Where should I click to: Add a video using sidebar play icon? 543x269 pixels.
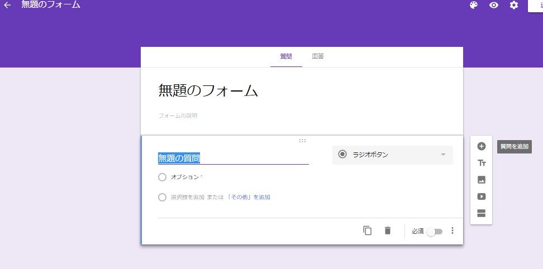click(x=481, y=196)
